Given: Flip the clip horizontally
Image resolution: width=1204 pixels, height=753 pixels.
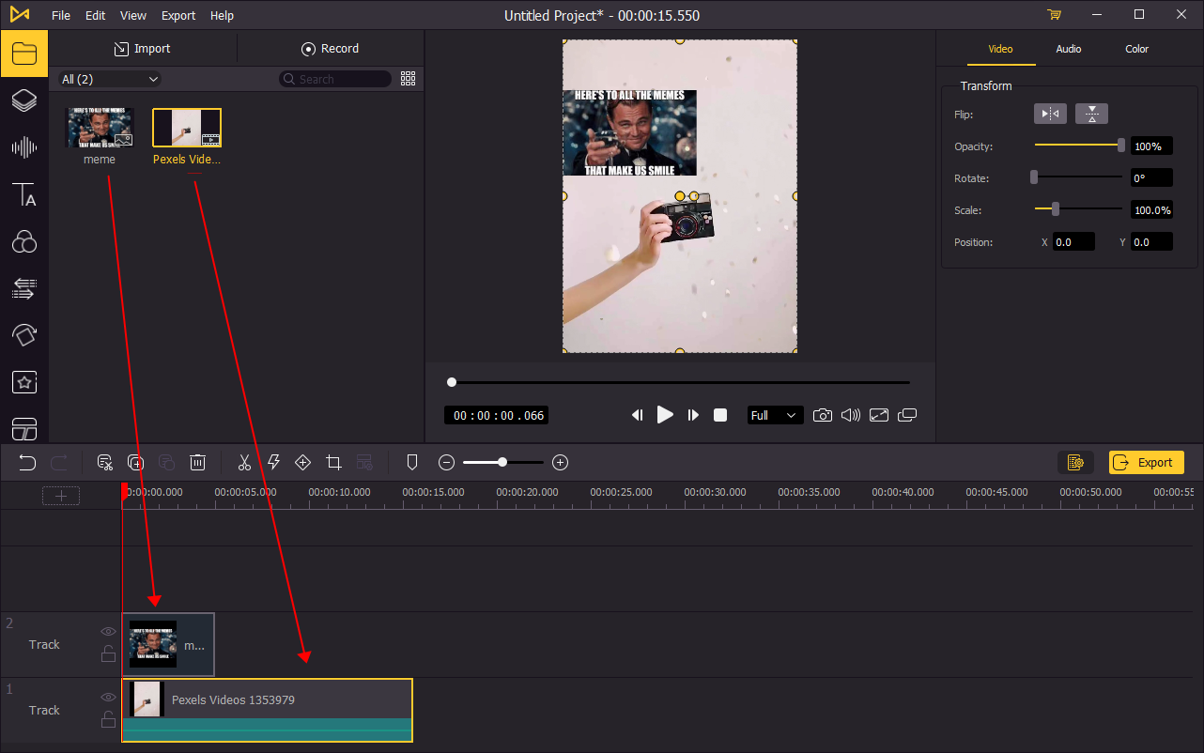Looking at the screenshot, I should (x=1050, y=114).
